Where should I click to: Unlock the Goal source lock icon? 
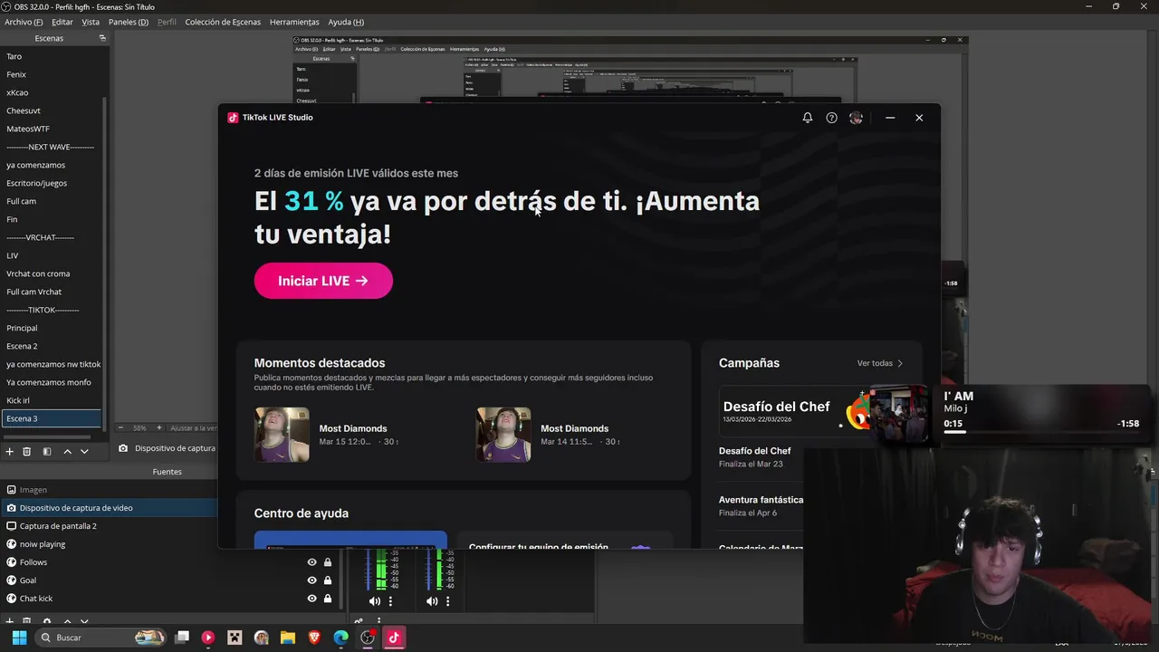(328, 580)
